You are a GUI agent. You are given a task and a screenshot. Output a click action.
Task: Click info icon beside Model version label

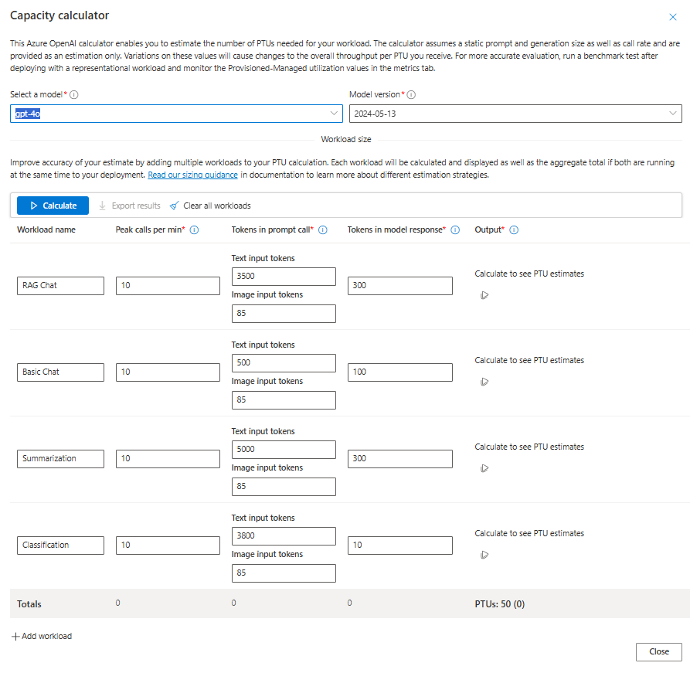coord(411,94)
